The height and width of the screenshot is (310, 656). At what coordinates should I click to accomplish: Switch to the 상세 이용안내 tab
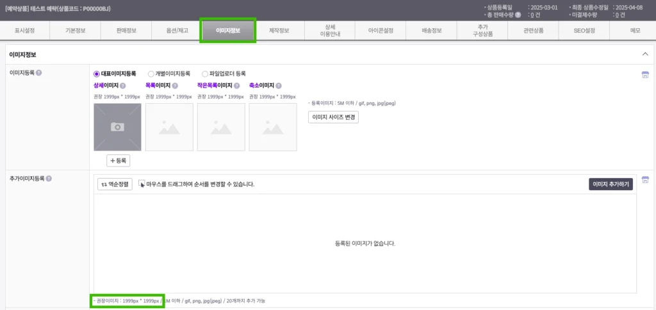(x=330, y=31)
